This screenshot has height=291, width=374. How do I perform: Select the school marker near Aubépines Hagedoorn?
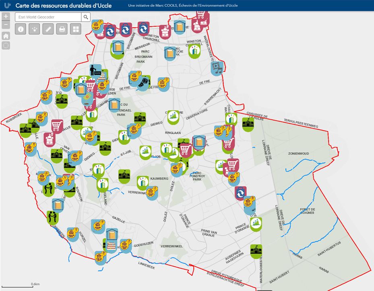coord(256,251)
